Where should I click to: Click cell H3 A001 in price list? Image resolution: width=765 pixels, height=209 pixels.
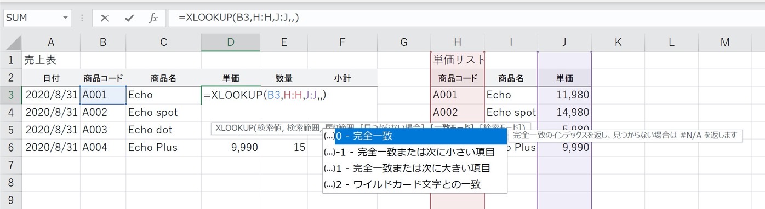click(x=458, y=95)
